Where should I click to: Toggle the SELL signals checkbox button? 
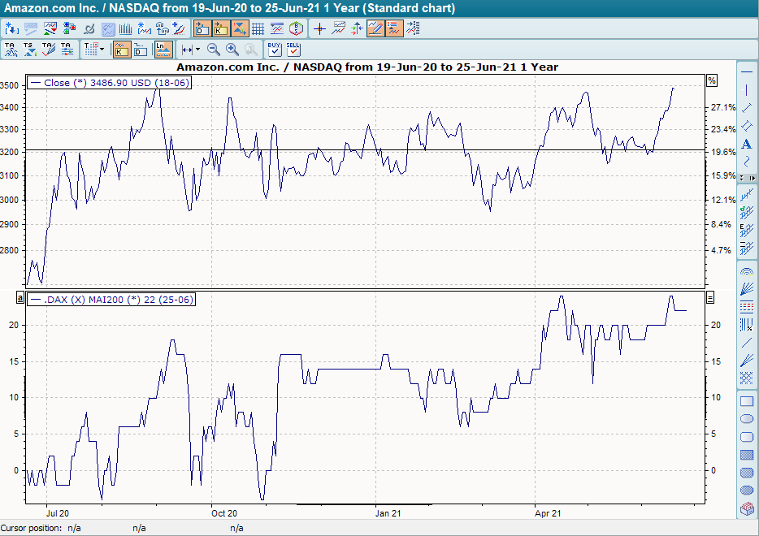tap(293, 50)
